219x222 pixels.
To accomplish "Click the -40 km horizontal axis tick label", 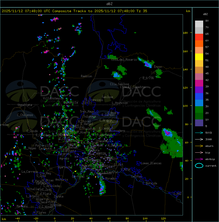I will [18, 219].
